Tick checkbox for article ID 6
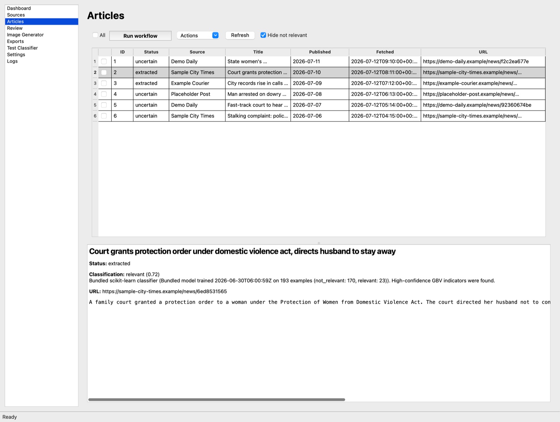Image resolution: width=560 pixels, height=422 pixels. [104, 116]
